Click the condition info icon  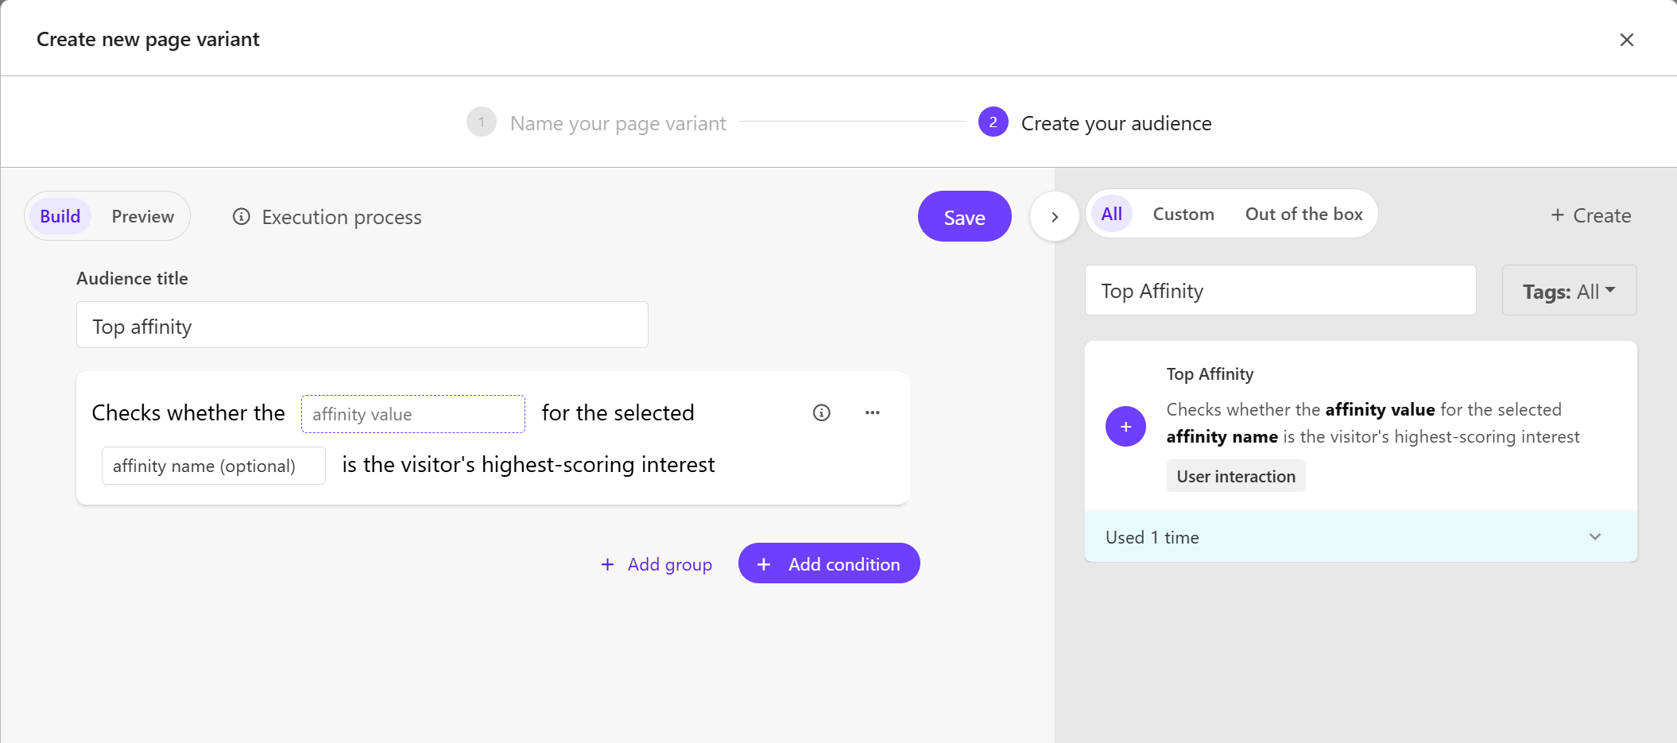pos(821,412)
